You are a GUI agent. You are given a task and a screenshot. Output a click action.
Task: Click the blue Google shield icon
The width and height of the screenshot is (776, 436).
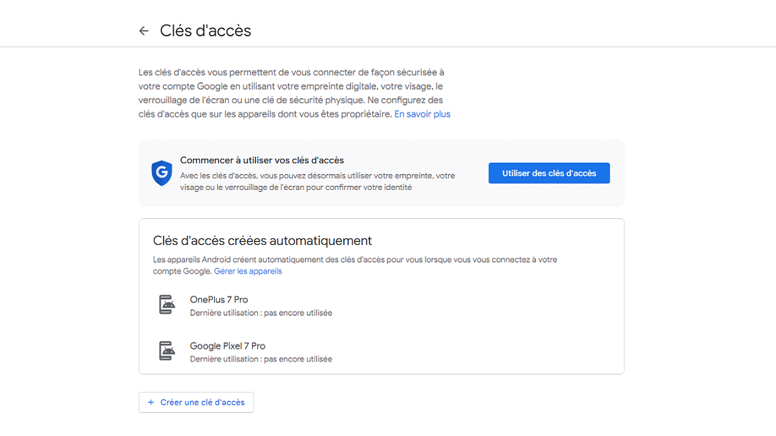click(x=162, y=173)
